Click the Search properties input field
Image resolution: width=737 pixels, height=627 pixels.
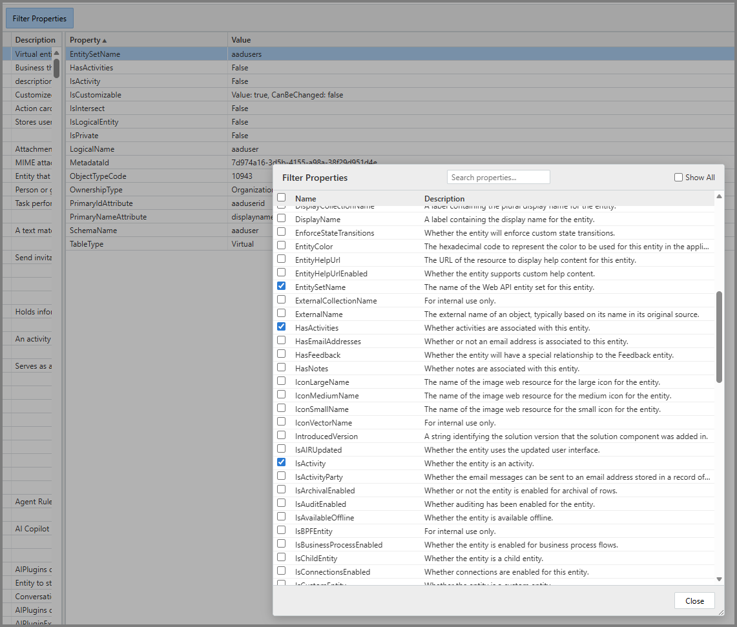[498, 176]
